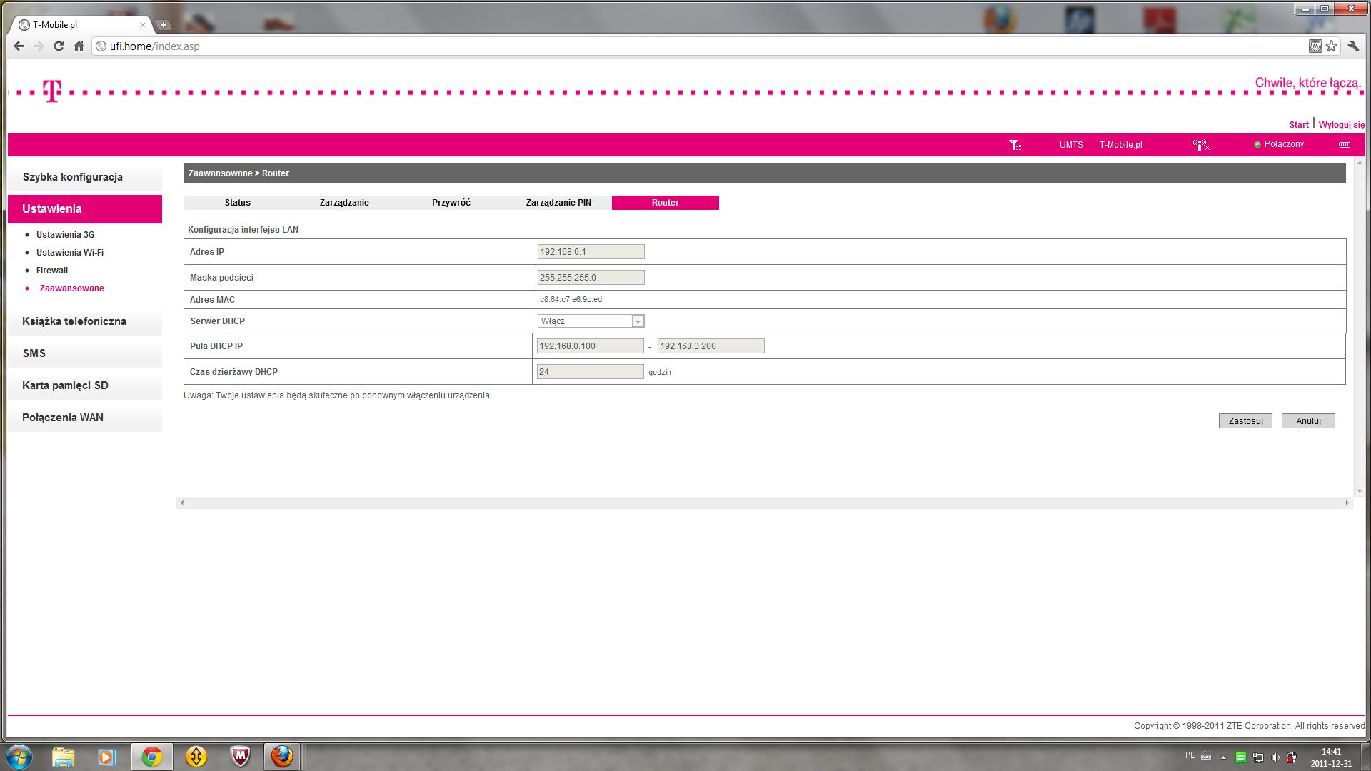This screenshot has width=1371, height=771.
Task: Click the Start link
Action: pyautogui.click(x=1299, y=125)
